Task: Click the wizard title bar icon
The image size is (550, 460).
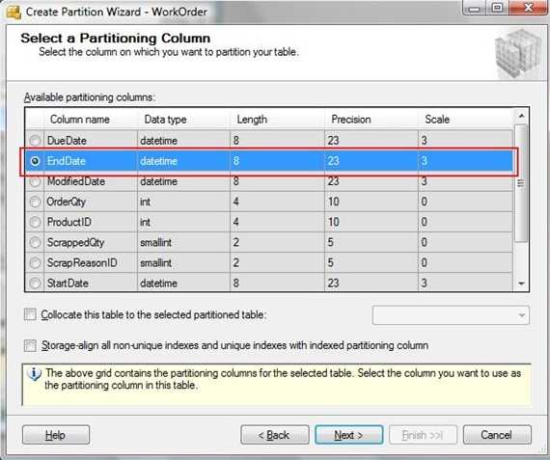Action: pyautogui.click(x=14, y=13)
